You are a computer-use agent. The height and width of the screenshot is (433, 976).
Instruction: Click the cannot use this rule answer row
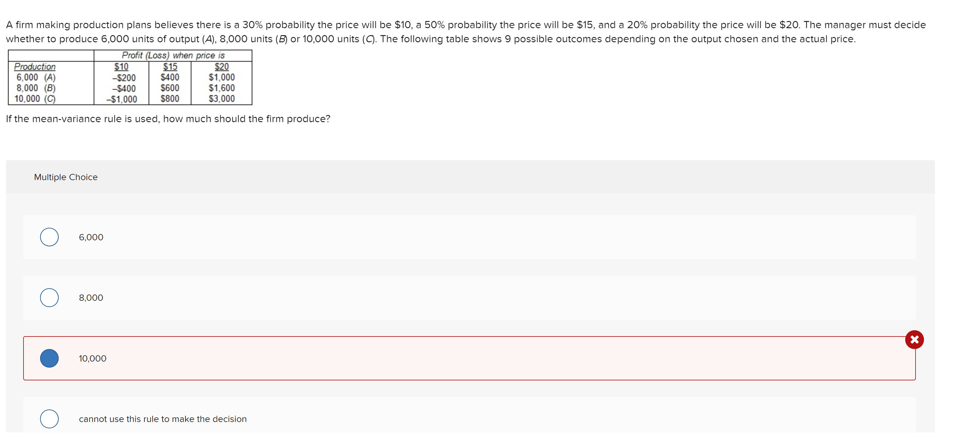[455, 419]
